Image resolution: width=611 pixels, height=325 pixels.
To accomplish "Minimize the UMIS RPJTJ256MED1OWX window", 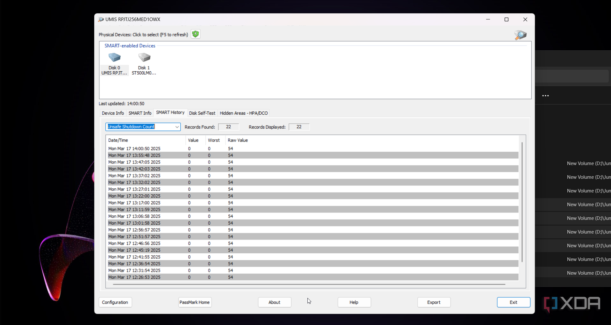I will [x=488, y=19].
